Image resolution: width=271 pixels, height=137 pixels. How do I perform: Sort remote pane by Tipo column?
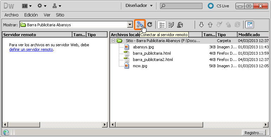coord(97,35)
